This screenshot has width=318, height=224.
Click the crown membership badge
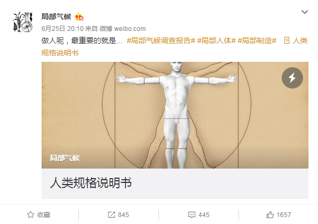point(79,17)
